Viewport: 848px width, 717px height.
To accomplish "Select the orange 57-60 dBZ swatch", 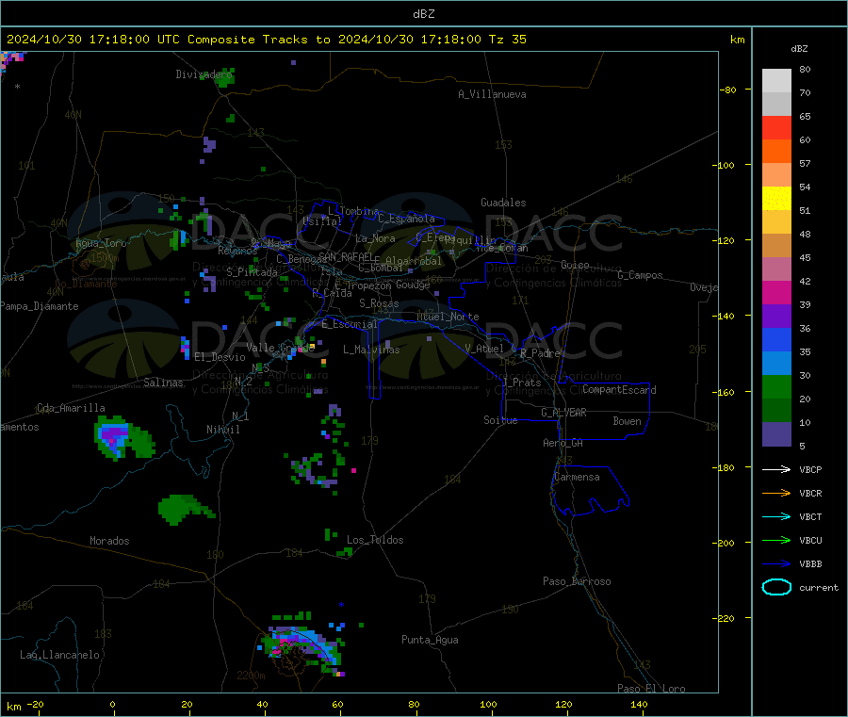I will coord(776,152).
